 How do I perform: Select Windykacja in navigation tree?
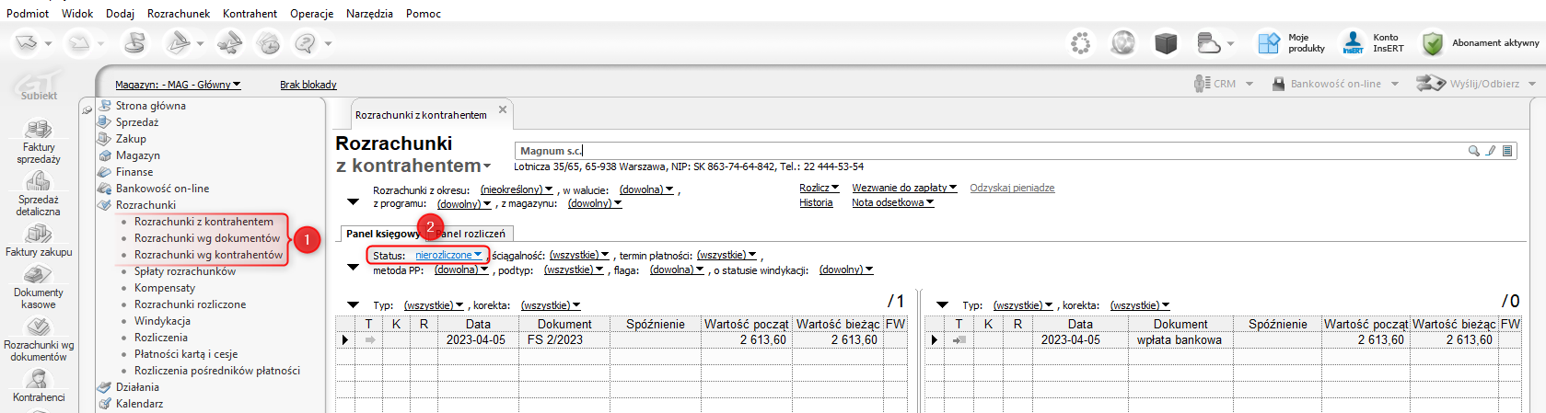(162, 321)
